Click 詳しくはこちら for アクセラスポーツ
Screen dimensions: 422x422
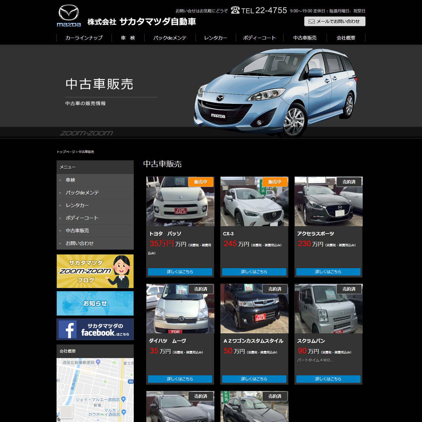(328, 272)
